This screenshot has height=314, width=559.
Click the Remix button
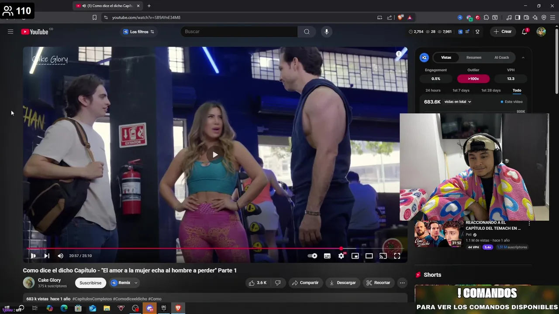point(121,283)
